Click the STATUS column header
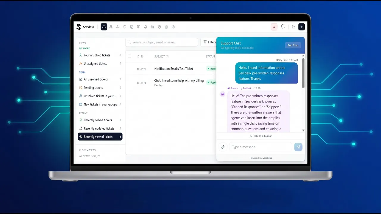Viewport: 381px width, 214px height. [x=210, y=56]
